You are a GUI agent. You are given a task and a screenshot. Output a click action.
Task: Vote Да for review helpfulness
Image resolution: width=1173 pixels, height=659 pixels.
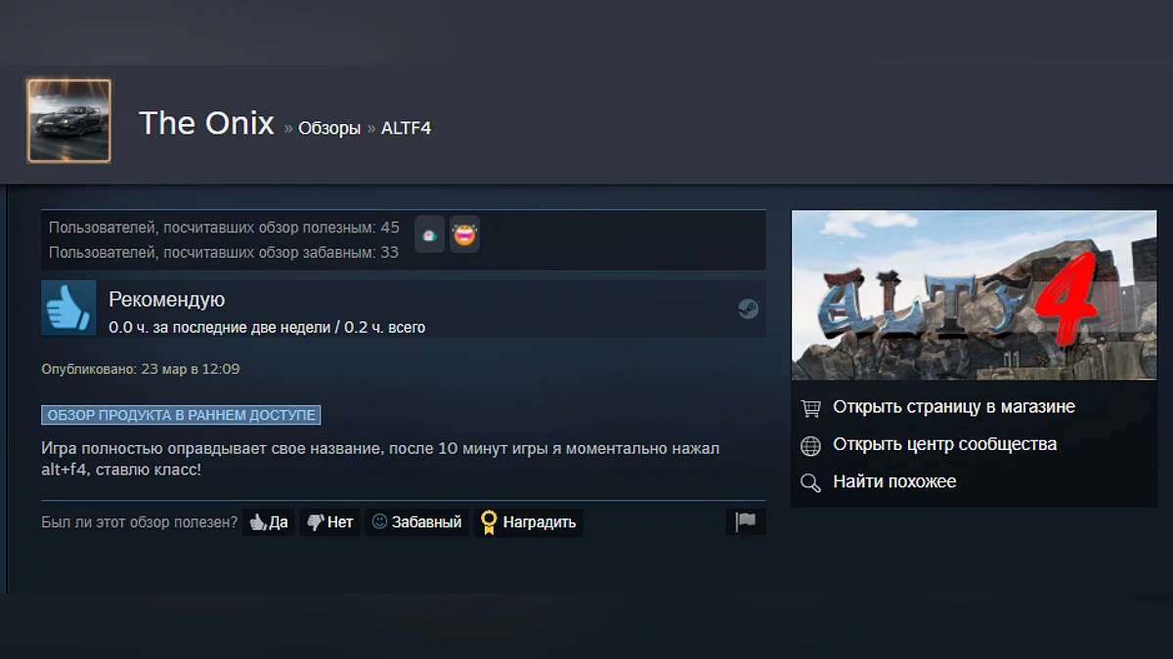[x=268, y=522]
